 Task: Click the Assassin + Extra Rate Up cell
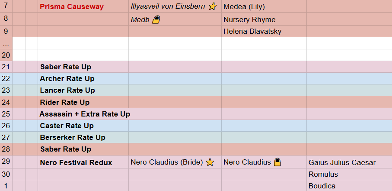tap(83, 114)
